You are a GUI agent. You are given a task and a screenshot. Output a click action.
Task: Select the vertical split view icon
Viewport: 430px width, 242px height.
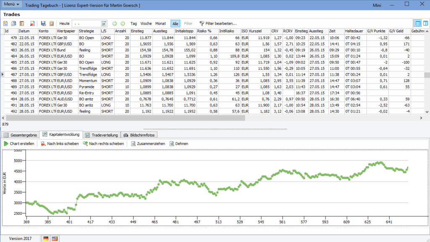(425, 24)
